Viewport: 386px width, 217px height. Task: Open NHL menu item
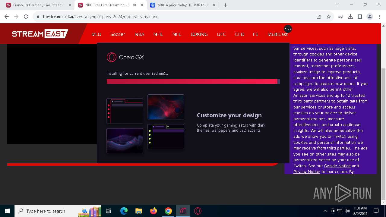tap(158, 34)
